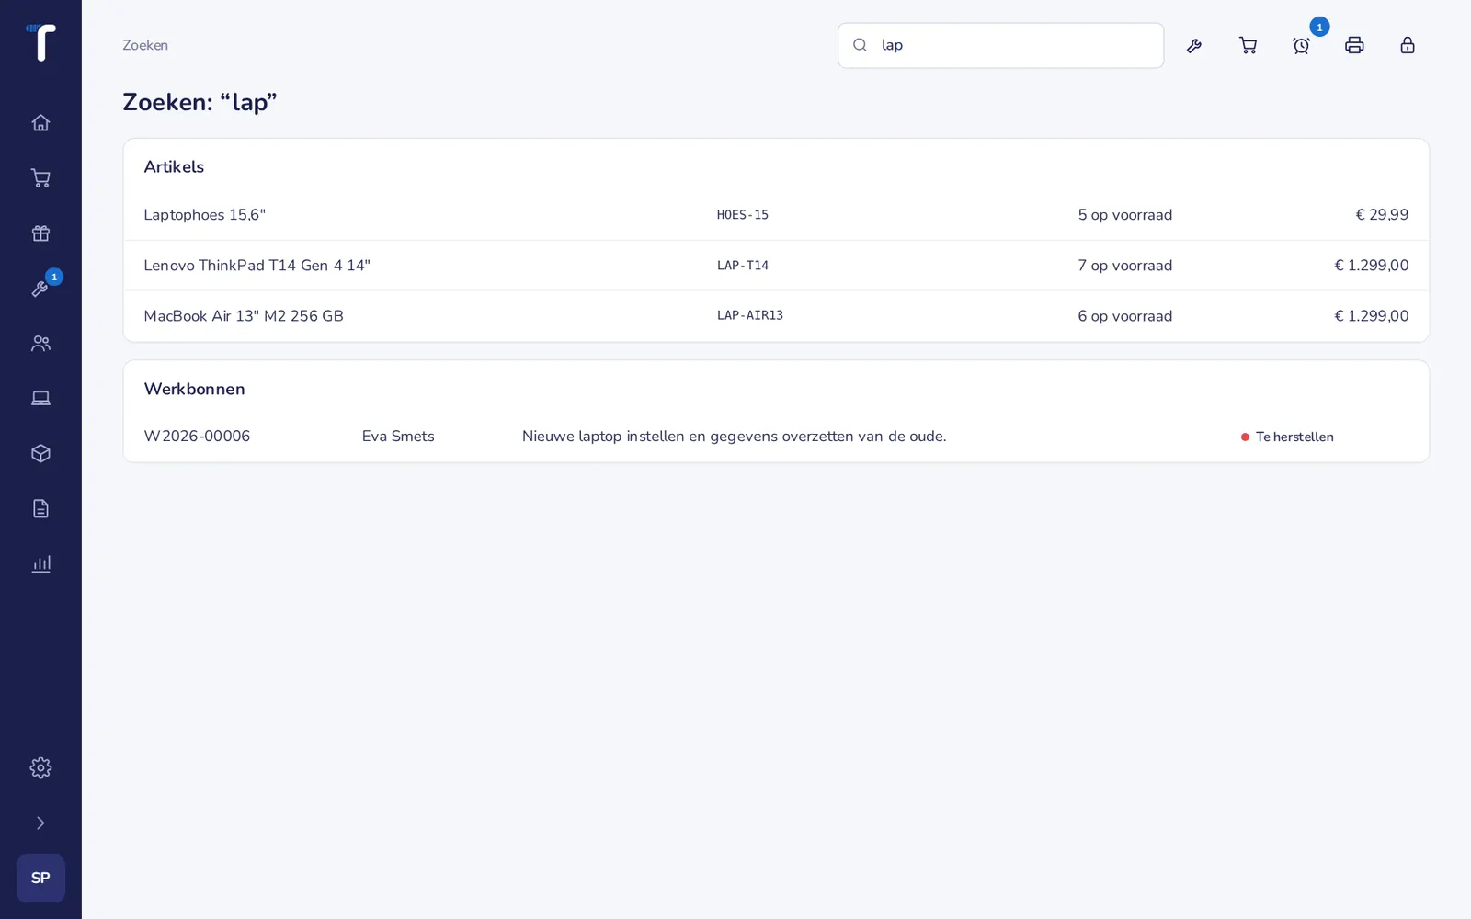1471x919 pixels.
Task: Click price € 29,99
Action: pyautogui.click(x=1382, y=215)
